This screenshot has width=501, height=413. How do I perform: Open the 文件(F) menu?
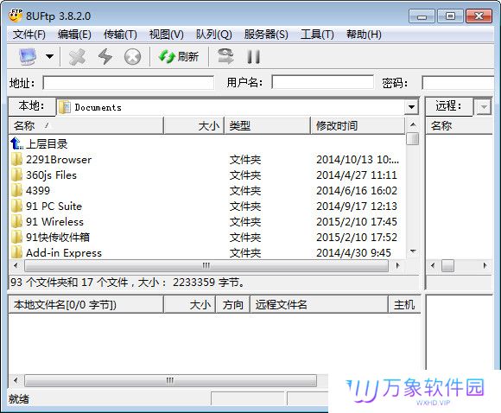pyautogui.click(x=29, y=35)
